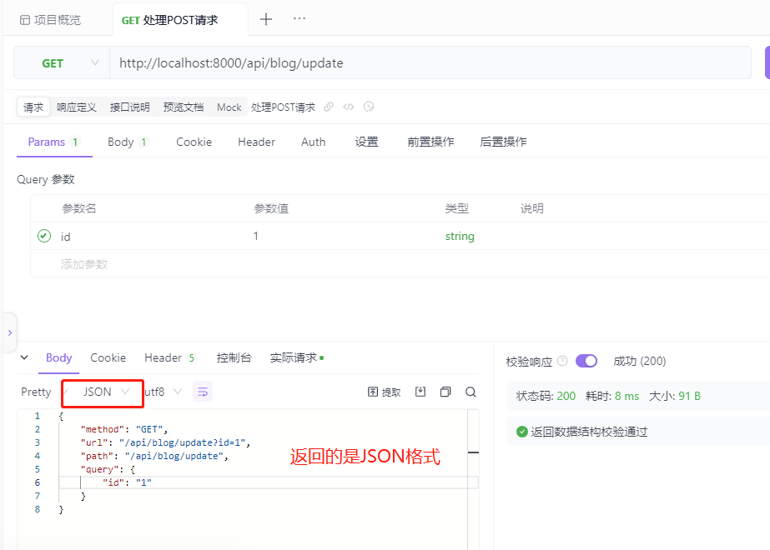Open the GET request method dropdown

point(62,63)
